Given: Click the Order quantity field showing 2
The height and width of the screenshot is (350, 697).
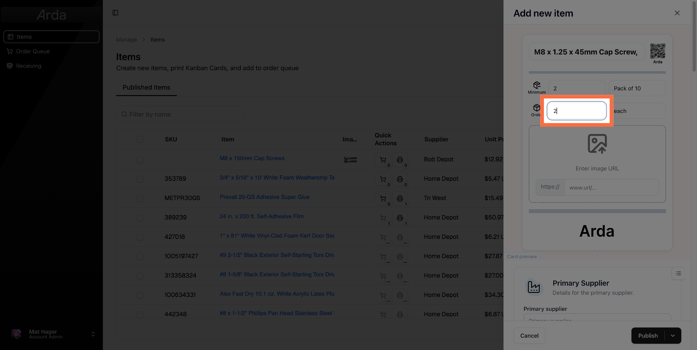Looking at the screenshot, I should coord(576,111).
